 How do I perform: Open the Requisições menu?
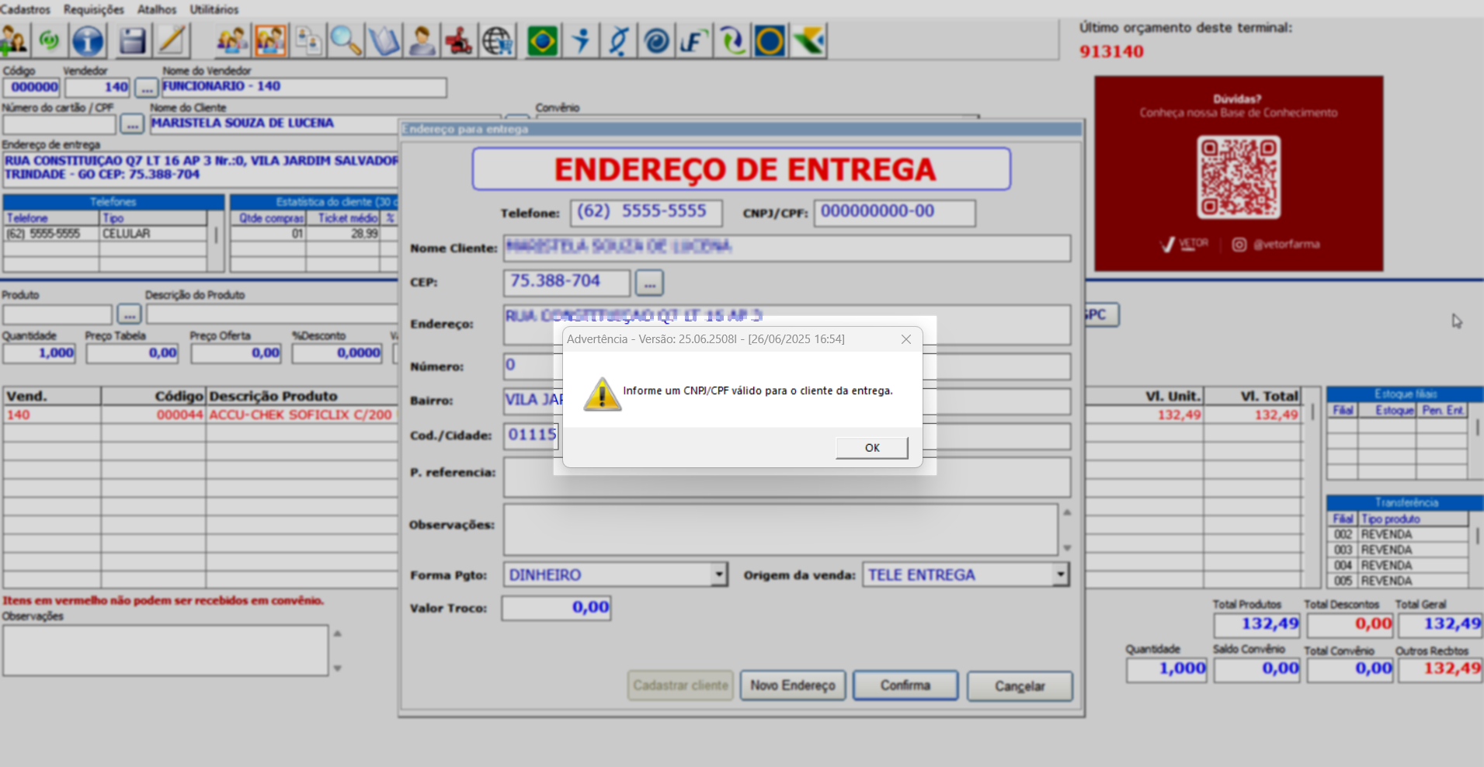(x=94, y=9)
